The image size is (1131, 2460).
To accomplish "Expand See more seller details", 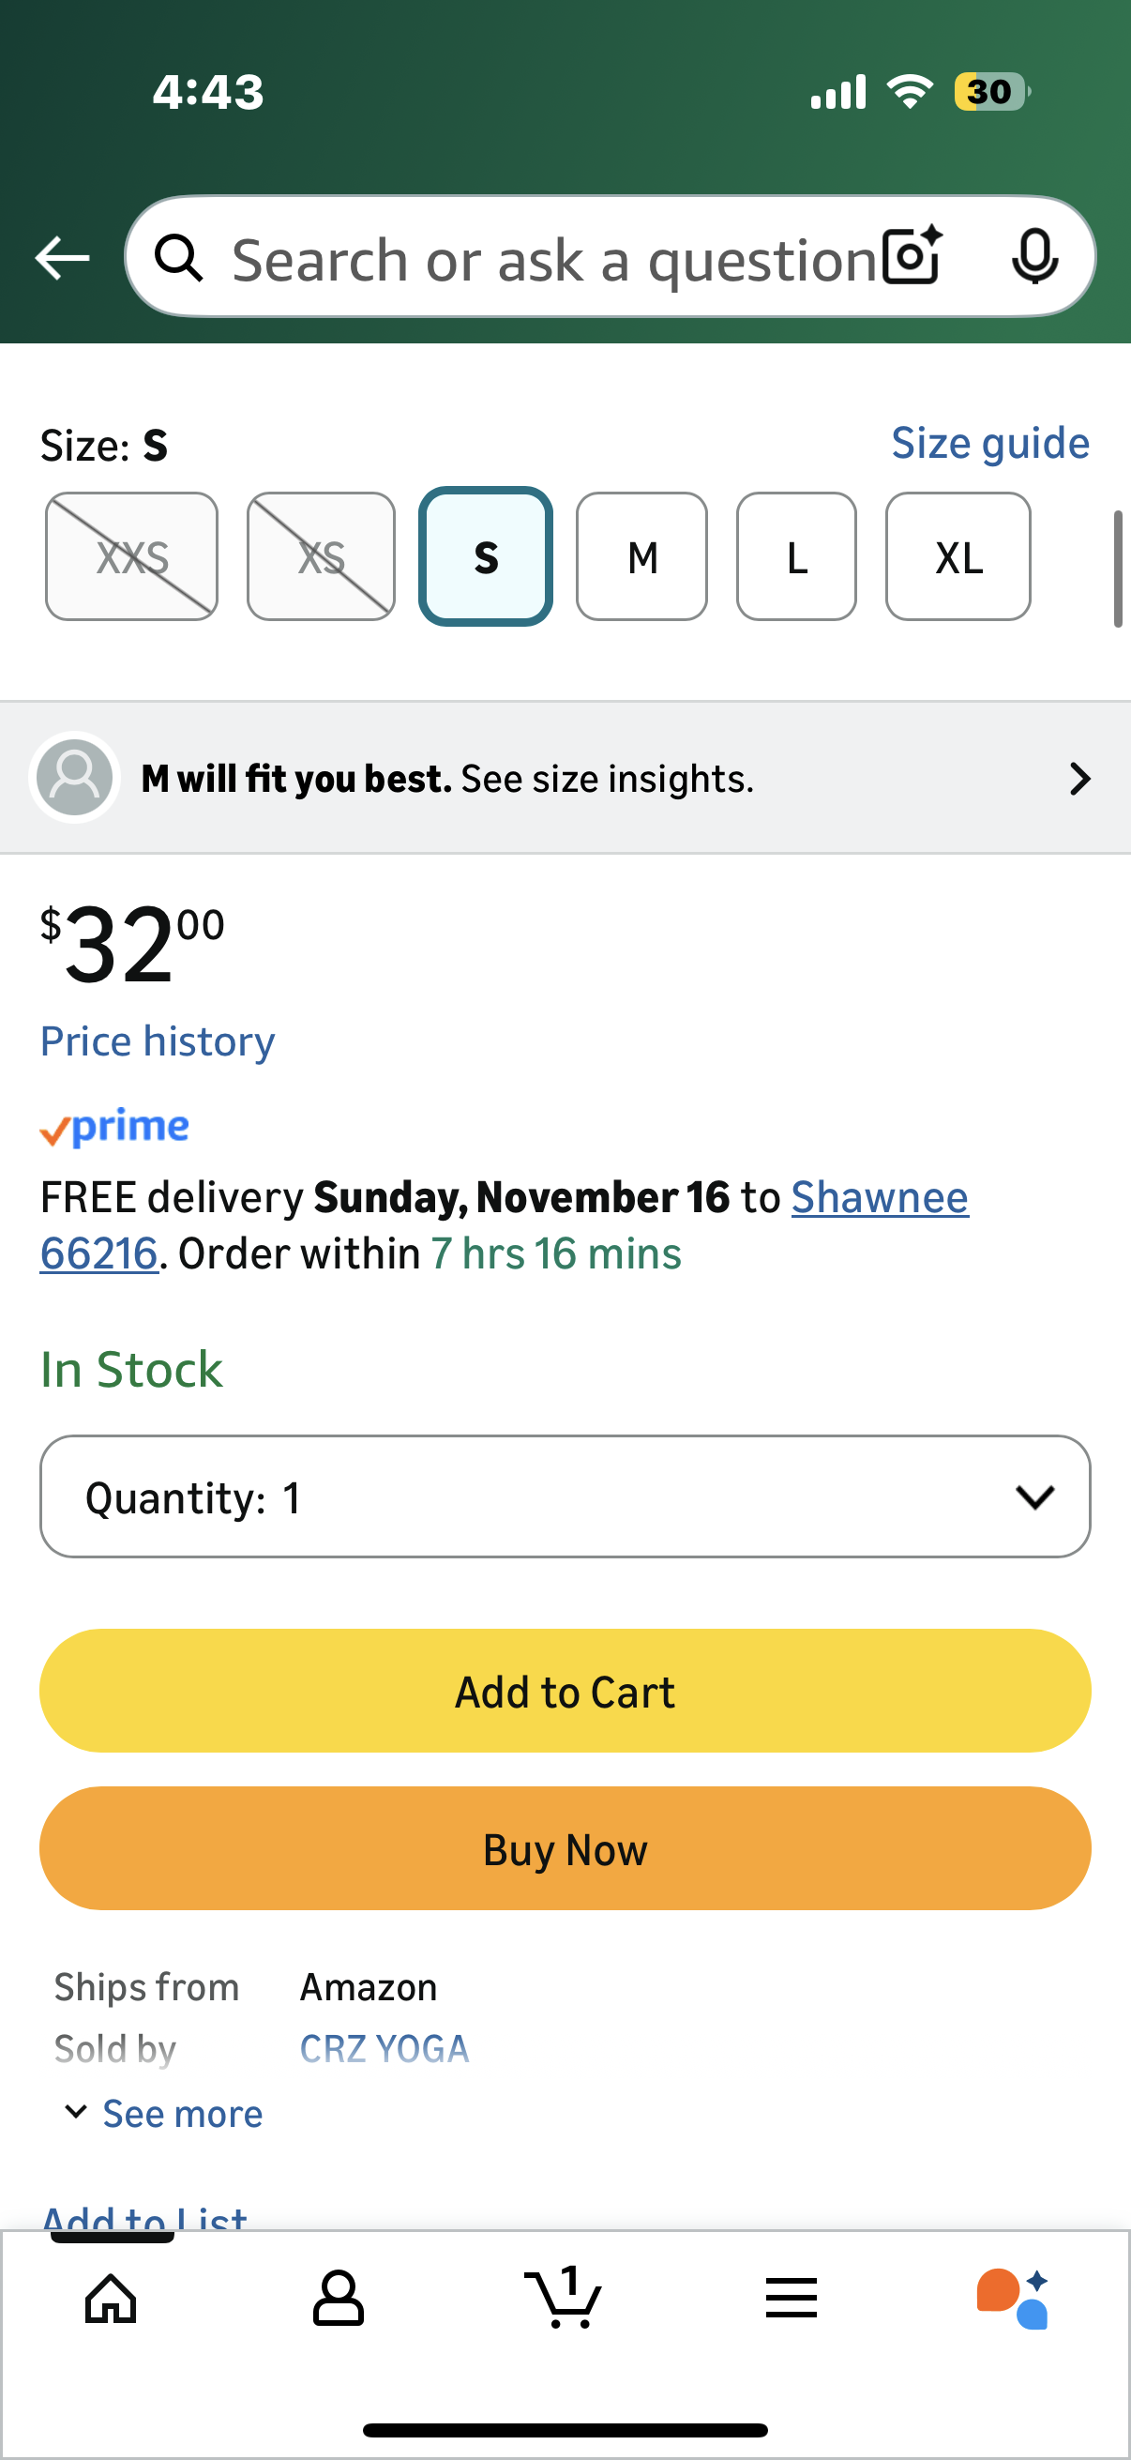I will tap(164, 2114).
